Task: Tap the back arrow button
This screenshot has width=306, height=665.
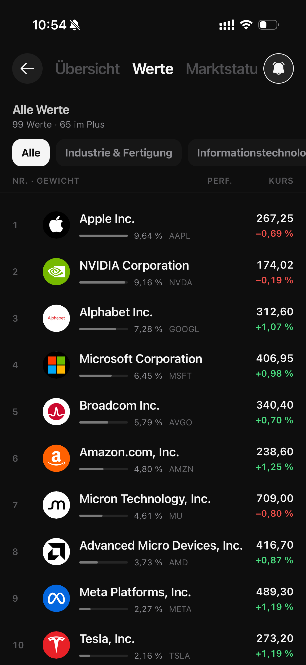Action: tap(27, 68)
